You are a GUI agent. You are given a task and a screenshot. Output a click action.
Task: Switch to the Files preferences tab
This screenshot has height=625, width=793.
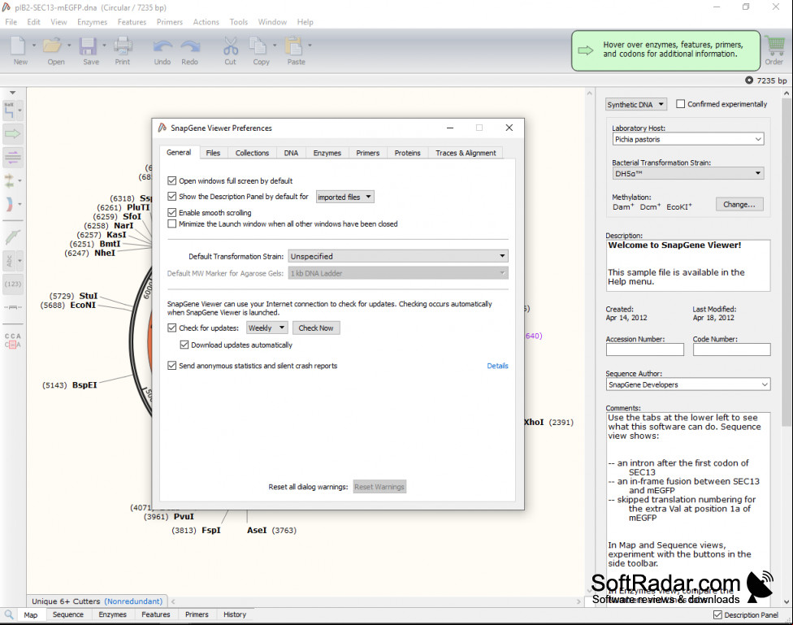point(213,153)
